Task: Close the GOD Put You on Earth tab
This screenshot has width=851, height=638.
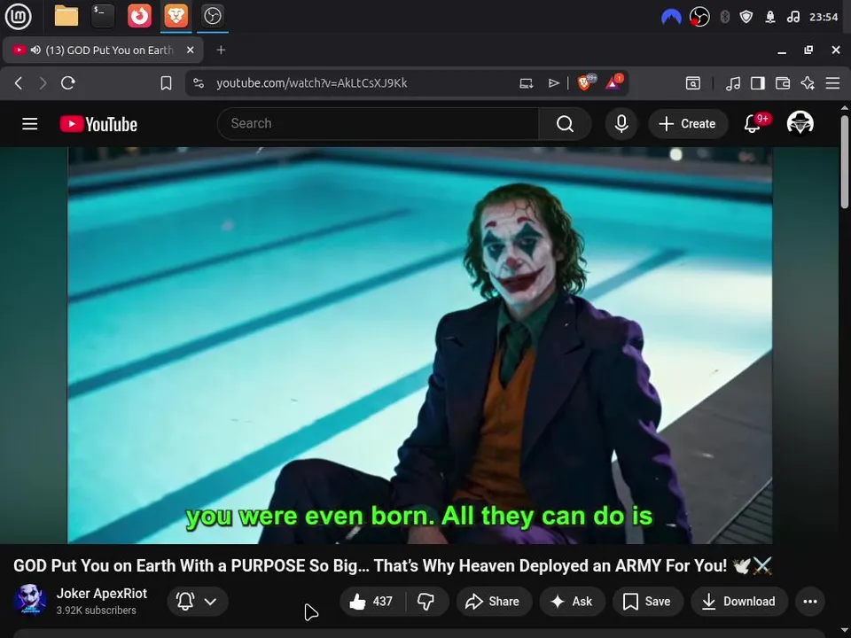Action: pyautogui.click(x=190, y=50)
